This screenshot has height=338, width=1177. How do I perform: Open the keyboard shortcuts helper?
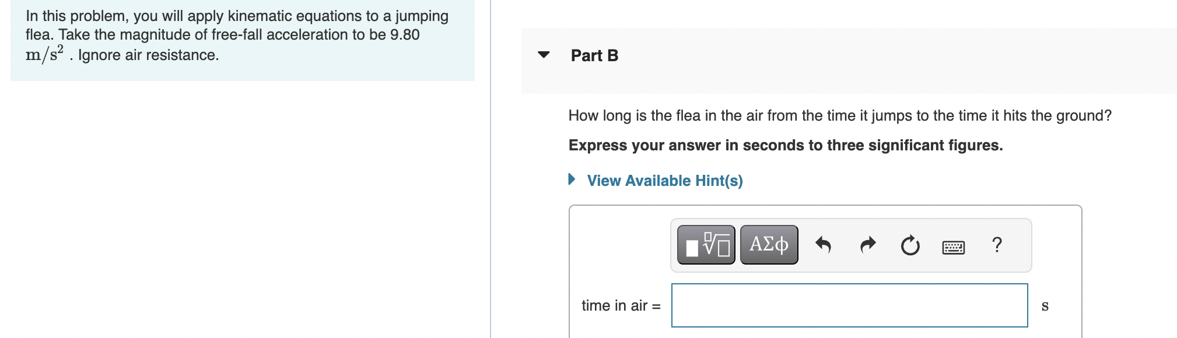[953, 246]
